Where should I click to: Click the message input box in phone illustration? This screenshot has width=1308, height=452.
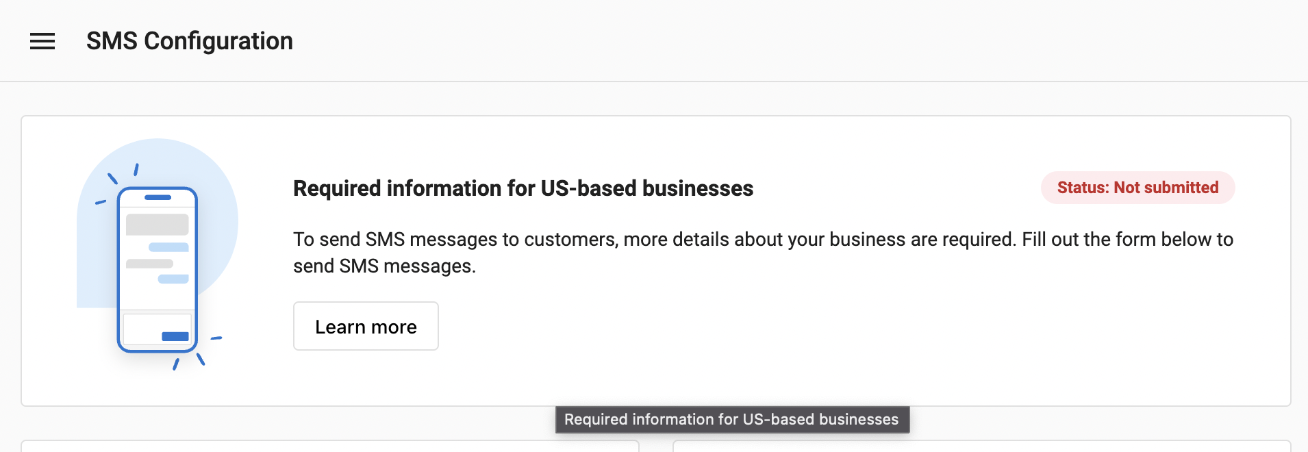point(157,329)
